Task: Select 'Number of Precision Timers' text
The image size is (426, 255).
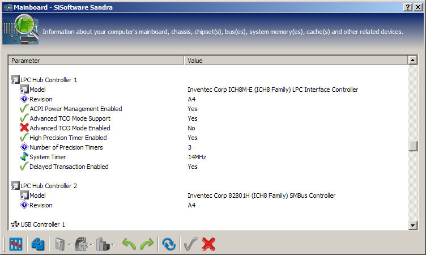Action: [66, 147]
